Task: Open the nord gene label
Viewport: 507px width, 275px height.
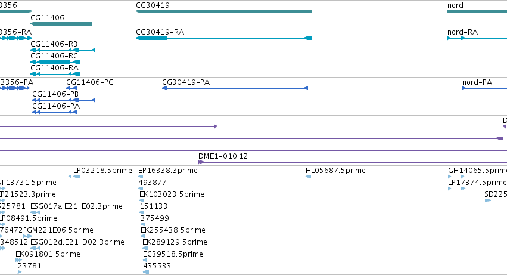Action: click(x=455, y=5)
